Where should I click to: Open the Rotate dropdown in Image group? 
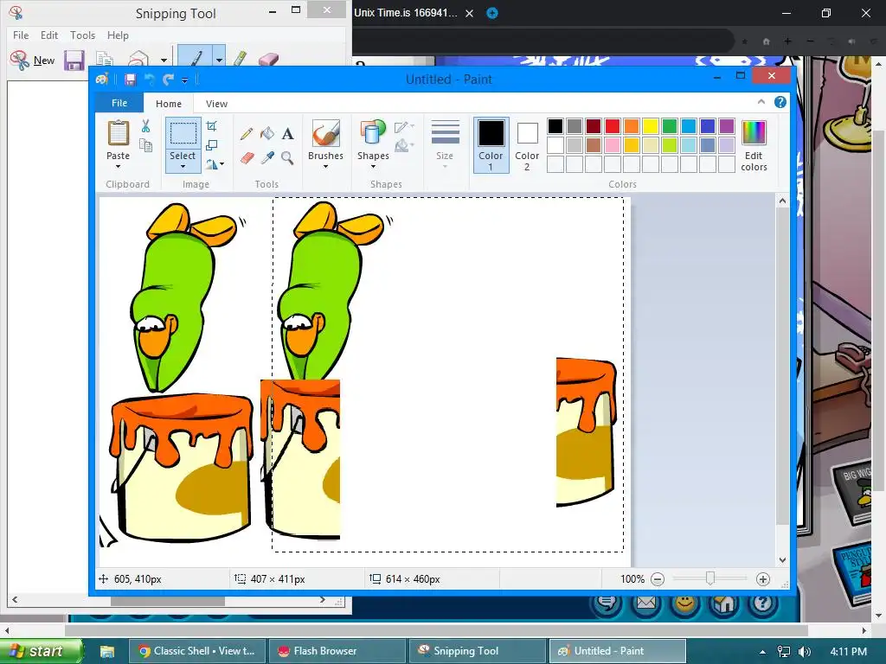(215, 164)
